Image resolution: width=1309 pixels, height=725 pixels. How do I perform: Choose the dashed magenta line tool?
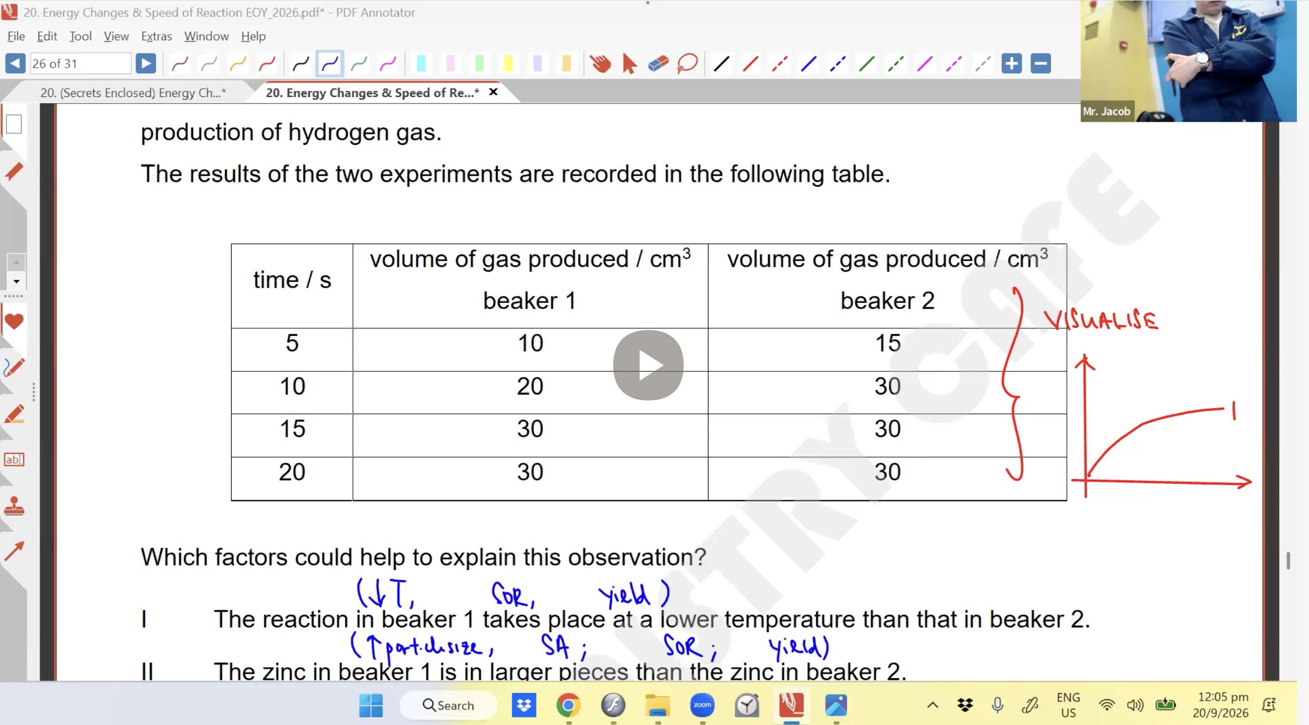954,64
